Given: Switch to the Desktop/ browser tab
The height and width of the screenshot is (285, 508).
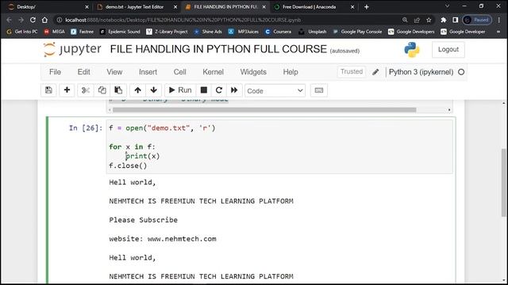Looking at the screenshot, I should 48,7.
